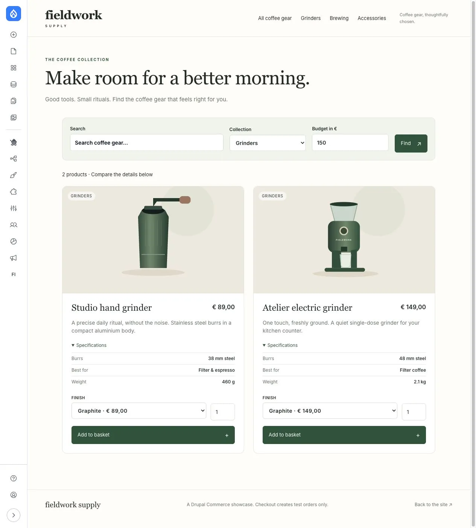This screenshot has width=476, height=528.
Task: Open the Structure hierarchy icon in sidebar
Action: 14,159
